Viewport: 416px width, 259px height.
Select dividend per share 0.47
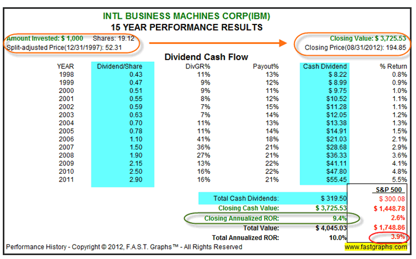coord(135,82)
